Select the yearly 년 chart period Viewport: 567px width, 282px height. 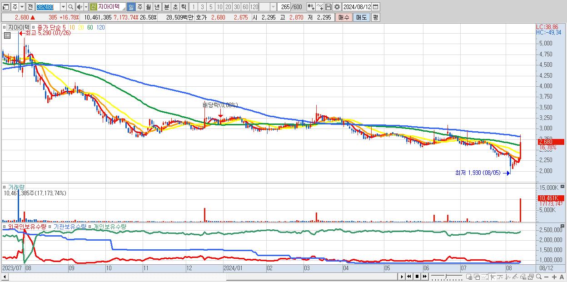tap(157, 7)
